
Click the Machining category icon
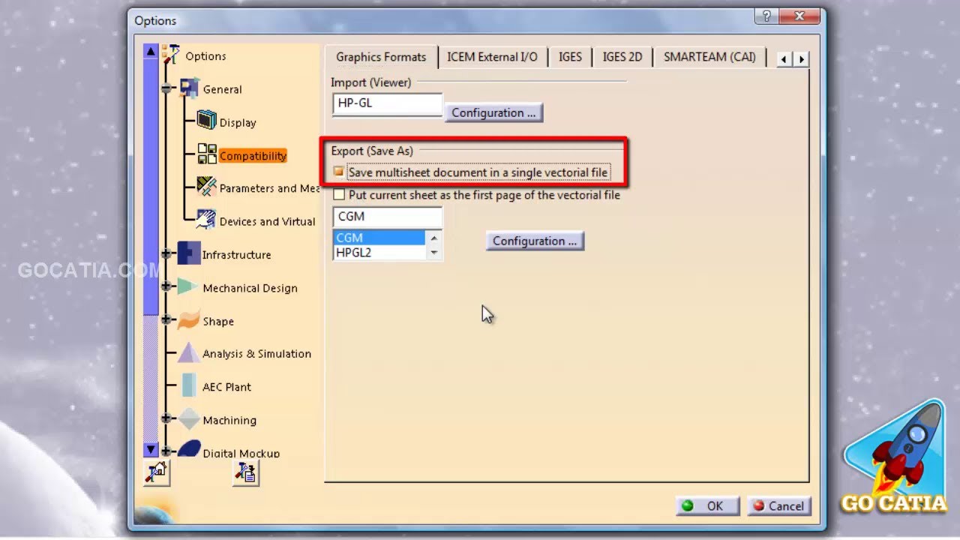[x=189, y=419]
